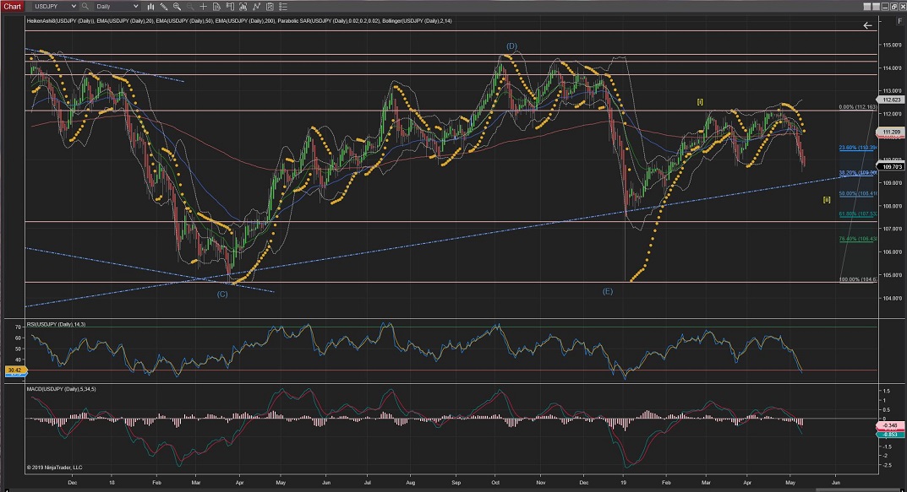The width and height of the screenshot is (907, 492).
Task: Toggle the Chart Trader toolbar icon
Action: coord(230,6)
